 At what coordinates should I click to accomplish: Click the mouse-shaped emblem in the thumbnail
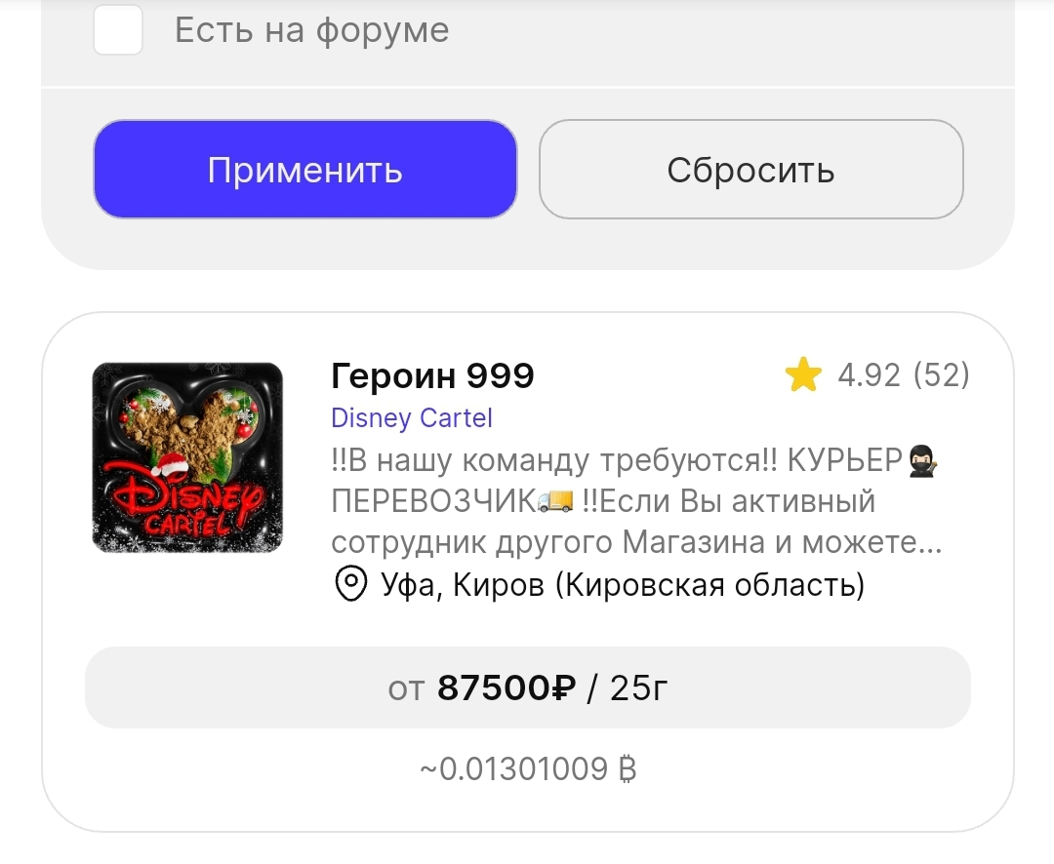(187, 427)
